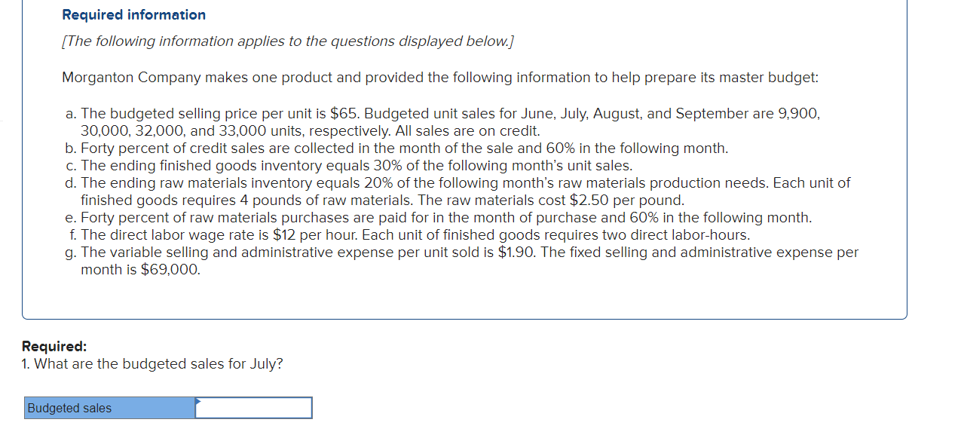Click the empty answer box border
Image resolution: width=964 pixels, height=447 pixels.
click(252, 398)
